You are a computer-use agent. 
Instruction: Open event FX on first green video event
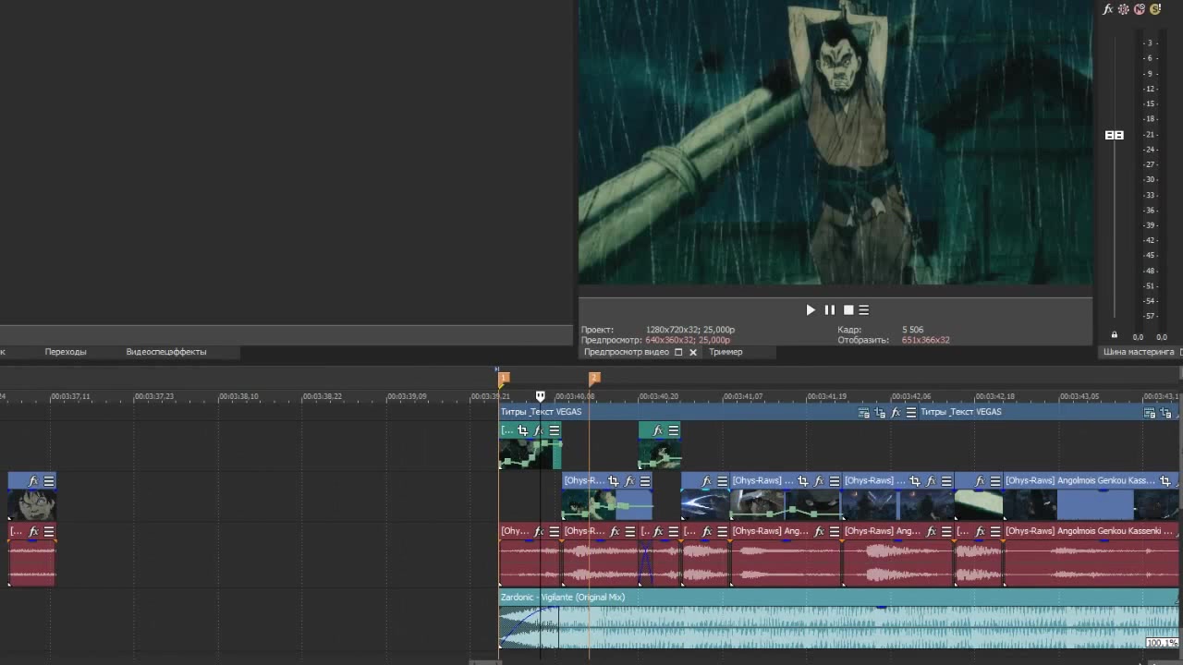(539, 430)
